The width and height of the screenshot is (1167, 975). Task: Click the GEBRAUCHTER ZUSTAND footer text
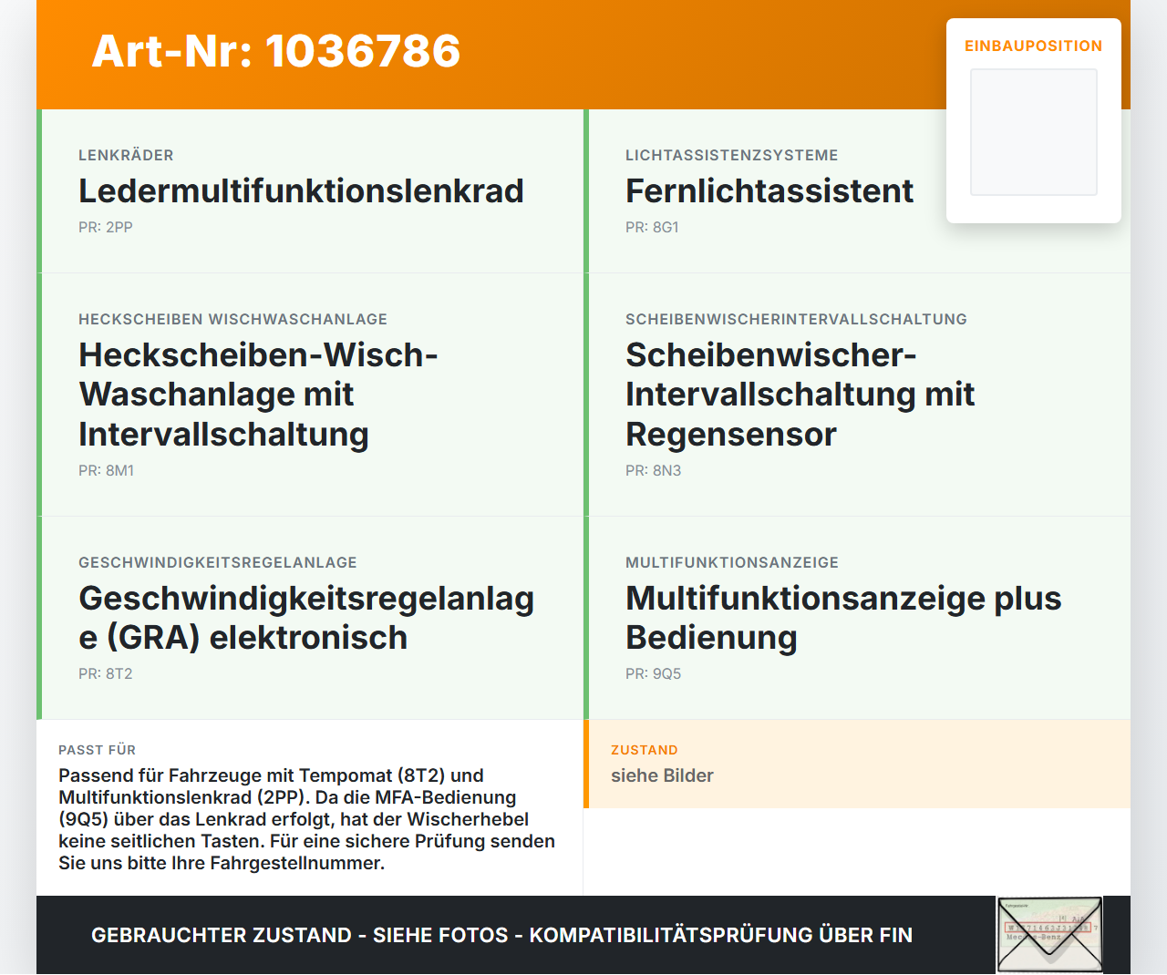(501, 935)
